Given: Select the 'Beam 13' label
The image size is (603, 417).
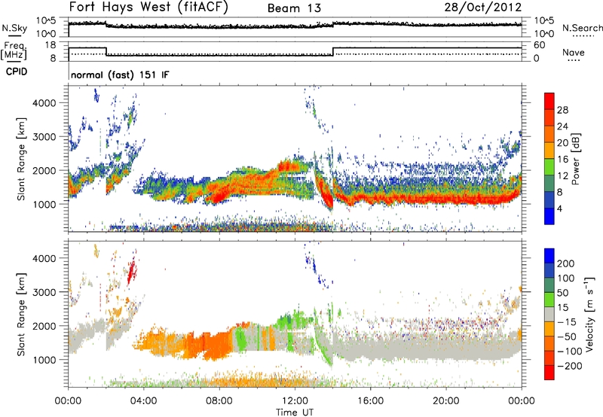Looking at the screenshot, I should click(294, 8).
